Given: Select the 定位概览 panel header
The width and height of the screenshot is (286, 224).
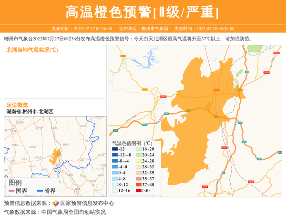Looking at the screenshot, I should 17,105.
